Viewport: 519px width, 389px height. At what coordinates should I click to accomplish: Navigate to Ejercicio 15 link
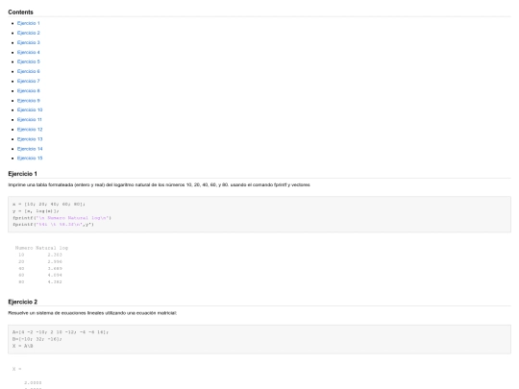[x=30, y=158]
